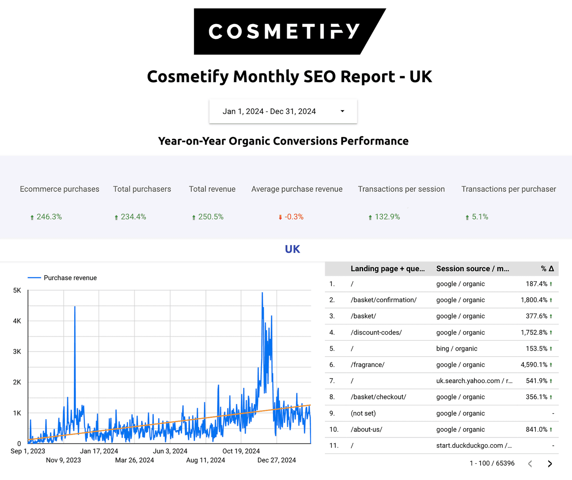Open the Jan 1 - Dec 31 date range dropdown

click(283, 111)
